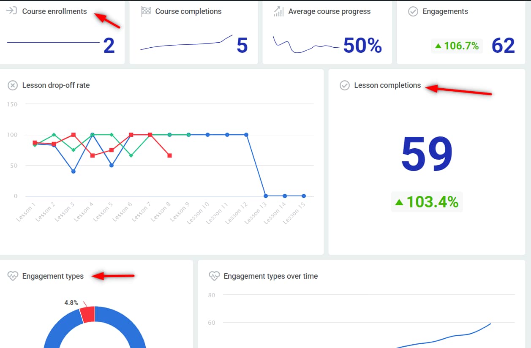531x348 pixels.
Task: Click the Course completions sparkline
Action: tap(186, 42)
